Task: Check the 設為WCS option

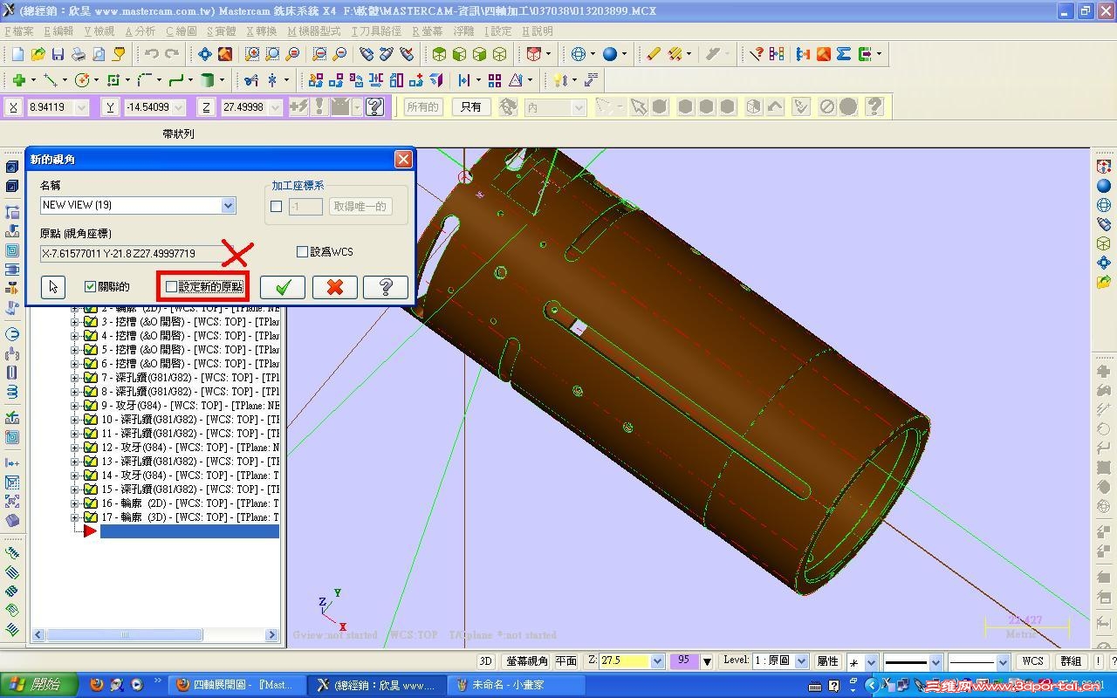Action: pyautogui.click(x=303, y=252)
